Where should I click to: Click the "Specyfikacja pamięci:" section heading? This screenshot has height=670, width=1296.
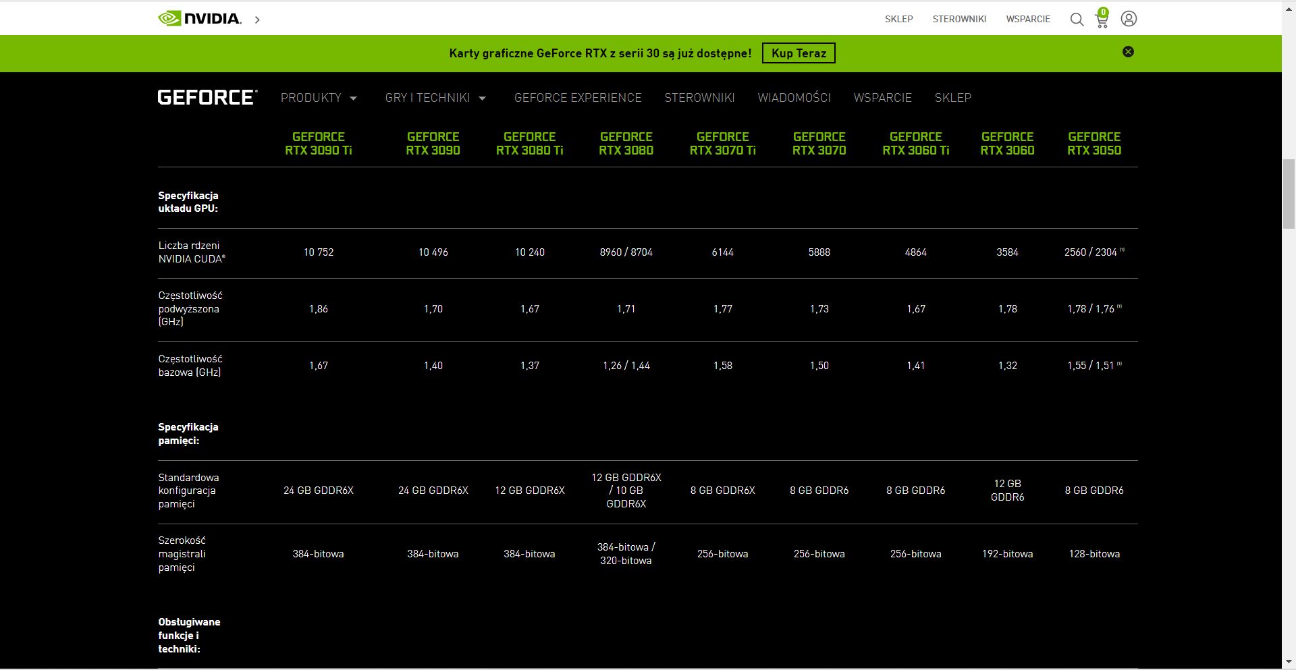click(188, 434)
